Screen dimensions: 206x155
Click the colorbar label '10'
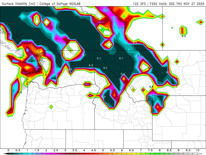(198, 150)
